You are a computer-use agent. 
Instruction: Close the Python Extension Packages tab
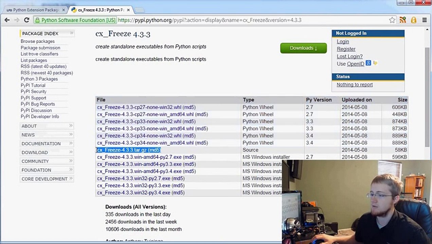(64, 10)
